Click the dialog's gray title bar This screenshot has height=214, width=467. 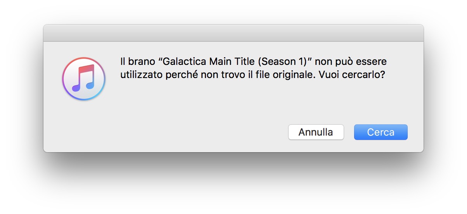tap(233, 33)
